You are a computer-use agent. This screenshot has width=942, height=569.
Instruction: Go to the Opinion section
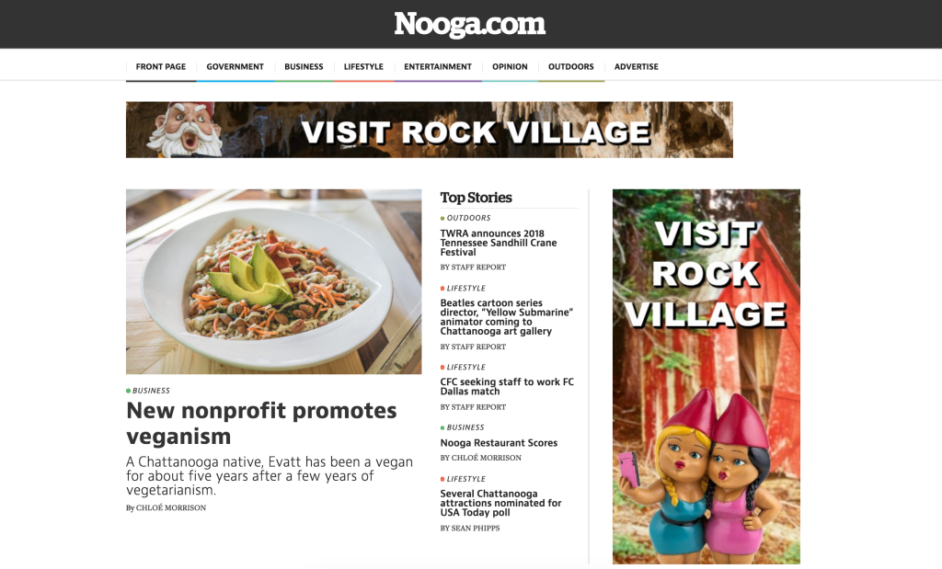click(x=510, y=66)
